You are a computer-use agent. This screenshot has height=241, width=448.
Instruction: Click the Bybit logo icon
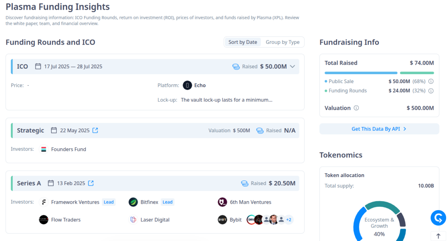[x=223, y=220]
